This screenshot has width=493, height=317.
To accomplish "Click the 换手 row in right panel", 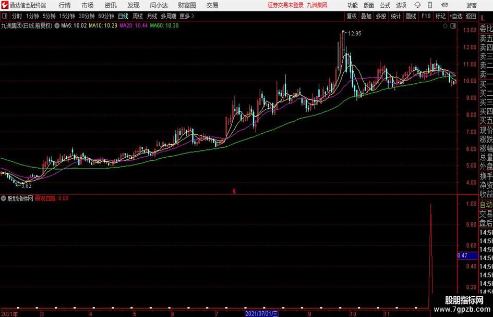I will pyautogui.click(x=486, y=176).
